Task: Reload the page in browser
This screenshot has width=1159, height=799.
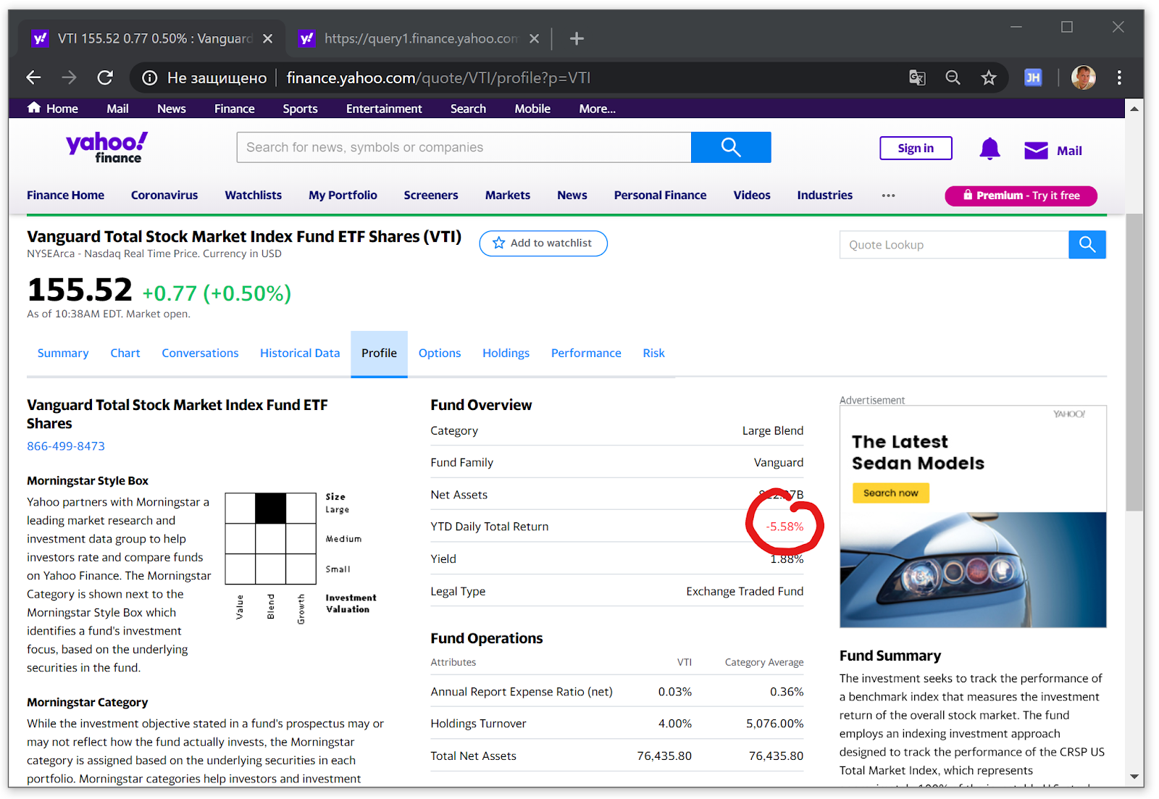Action: 106,78
